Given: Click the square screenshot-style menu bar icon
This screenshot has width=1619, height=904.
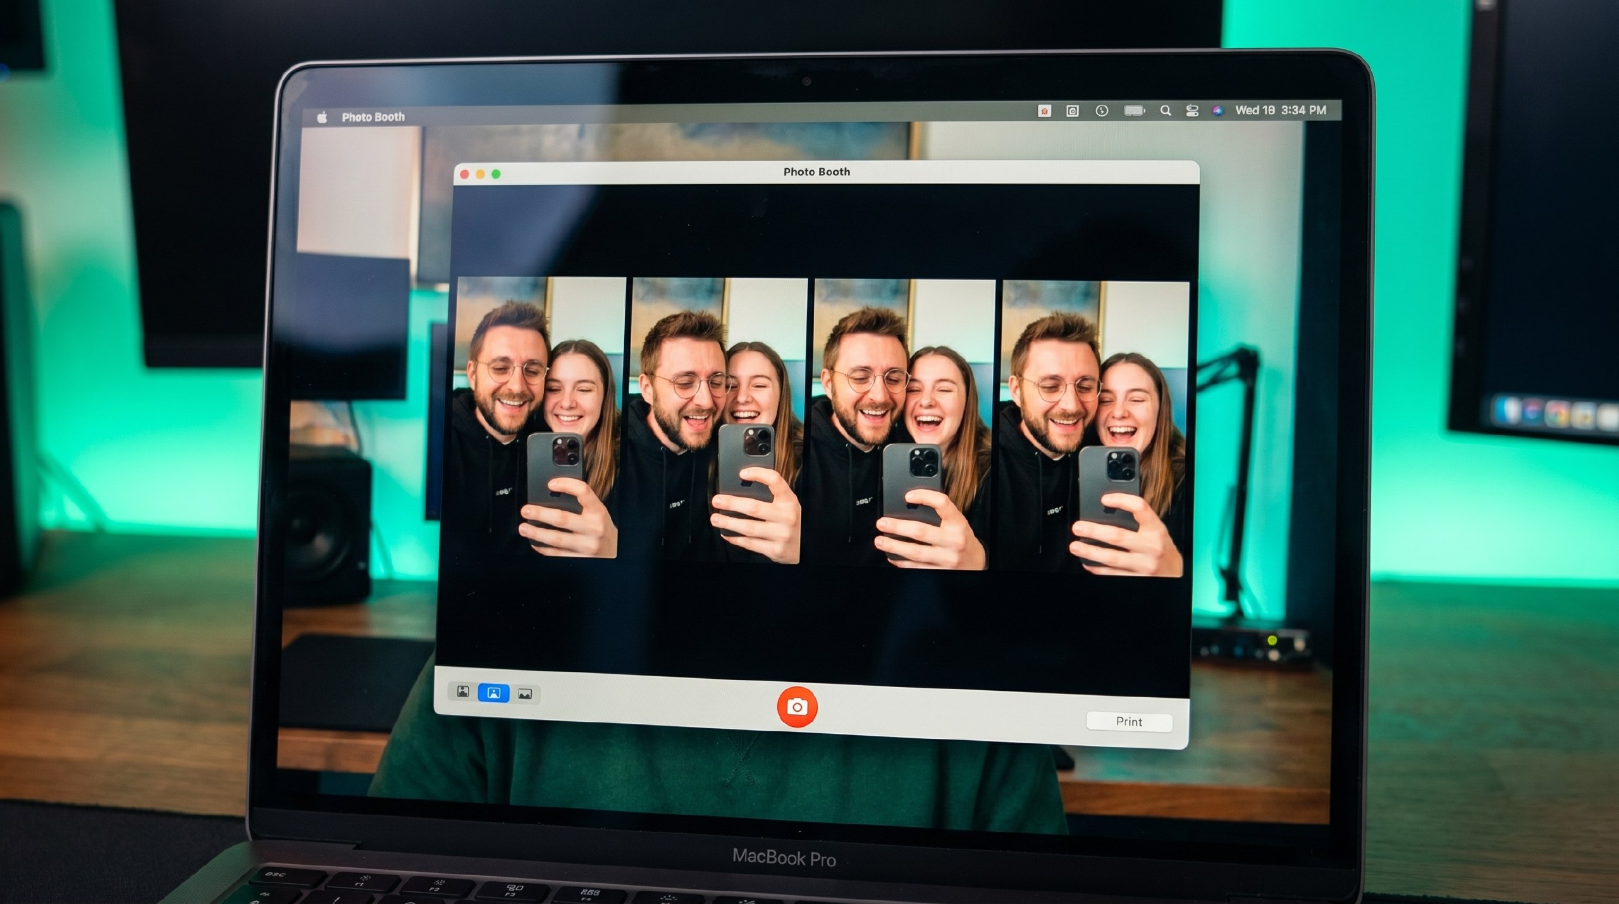Looking at the screenshot, I should click(x=1072, y=111).
